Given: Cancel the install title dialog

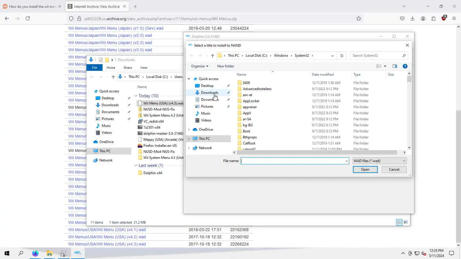Looking at the screenshot, I should click(394, 170).
